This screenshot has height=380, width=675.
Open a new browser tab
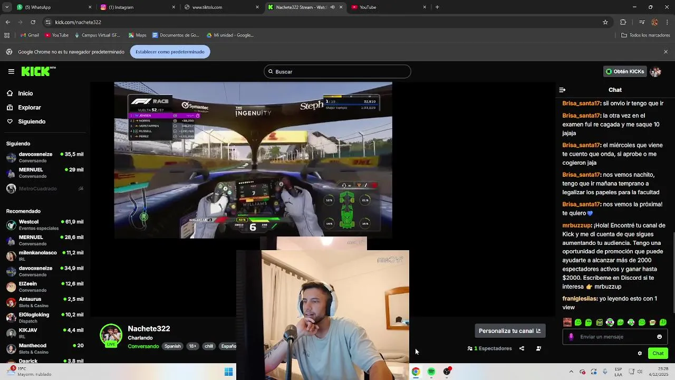pyautogui.click(x=437, y=7)
